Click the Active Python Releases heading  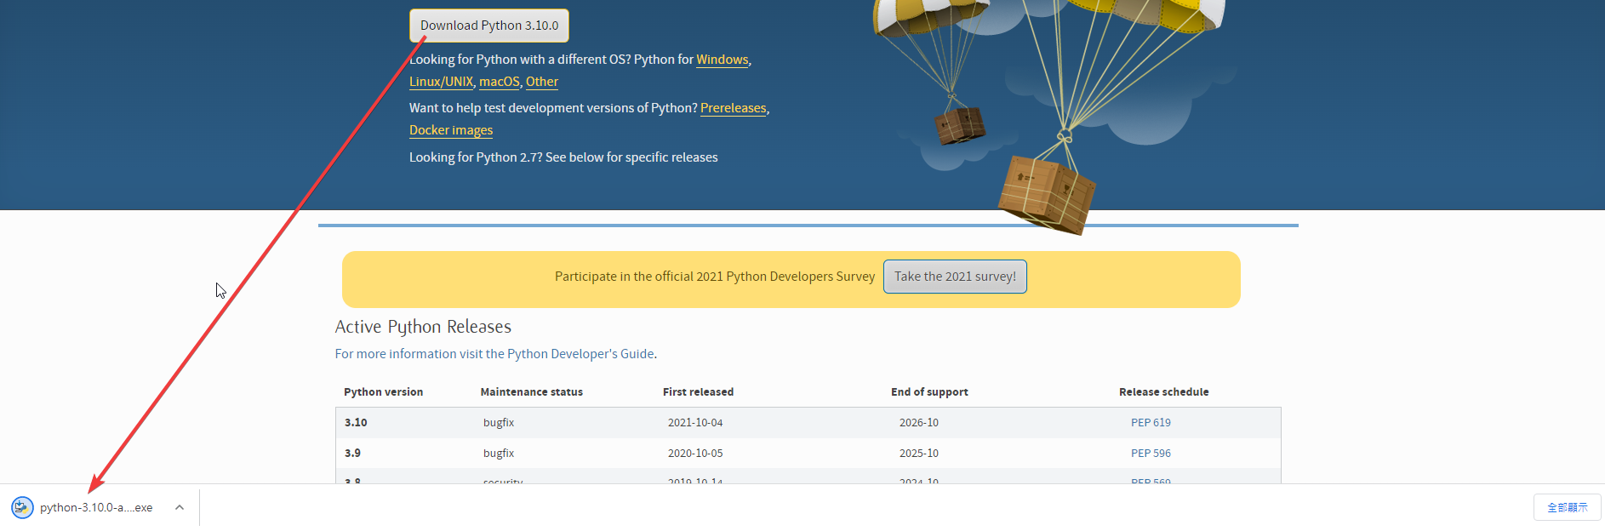click(x=423, y=327)
